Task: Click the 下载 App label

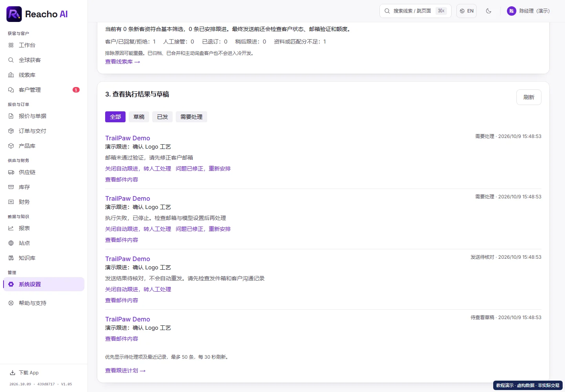Action: click(29, 373)
